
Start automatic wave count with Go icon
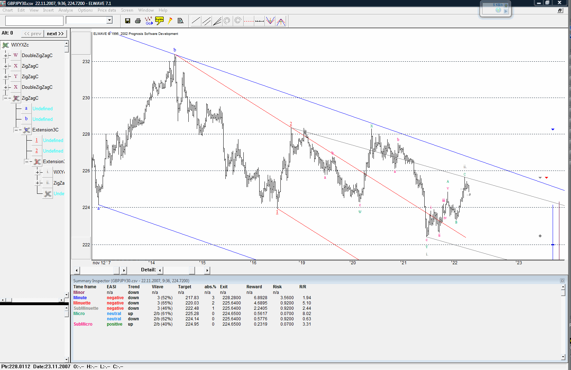tap(149, 21)
